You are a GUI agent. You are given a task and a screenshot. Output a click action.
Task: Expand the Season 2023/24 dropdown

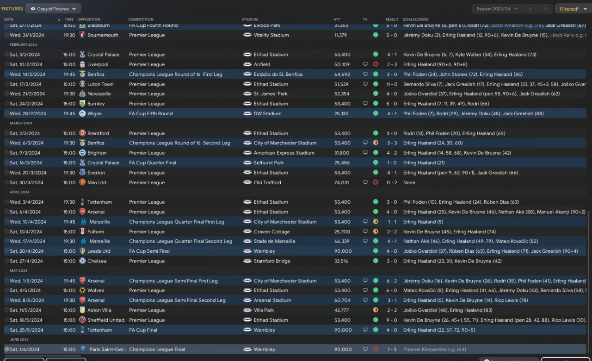click(498, 9)
